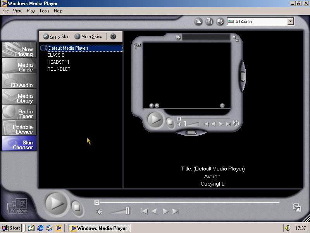Click the bottom volume slider handle
310x233 pixels.
pyautogui.click(x=127, y=211)
